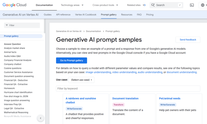Click the filter icon in the sidebar

pos(7,25)
